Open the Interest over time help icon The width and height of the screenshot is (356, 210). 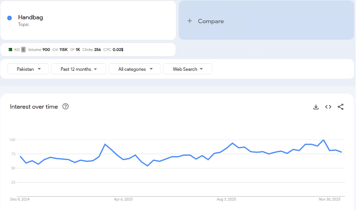(66, 107)
